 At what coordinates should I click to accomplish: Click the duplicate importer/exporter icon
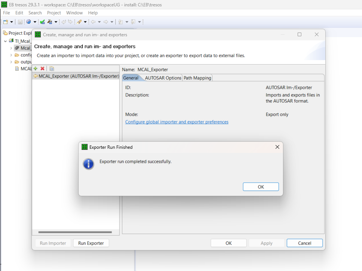point(52,68)
